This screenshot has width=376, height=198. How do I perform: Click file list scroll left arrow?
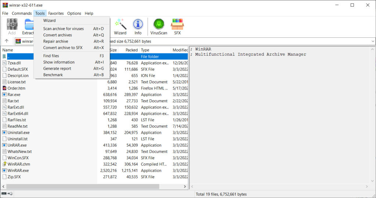(x=3, y=186)
